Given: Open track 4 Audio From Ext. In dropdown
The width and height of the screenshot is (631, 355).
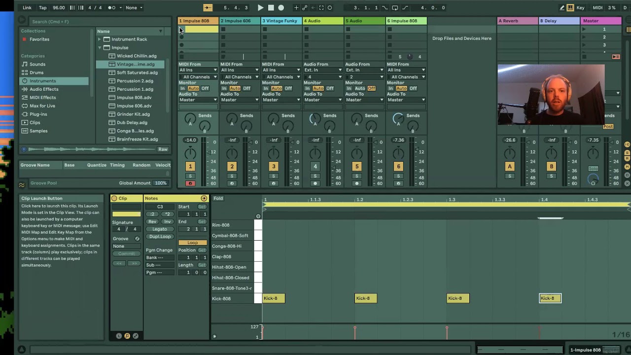Looking at the screenshot, I should point(323,70).
